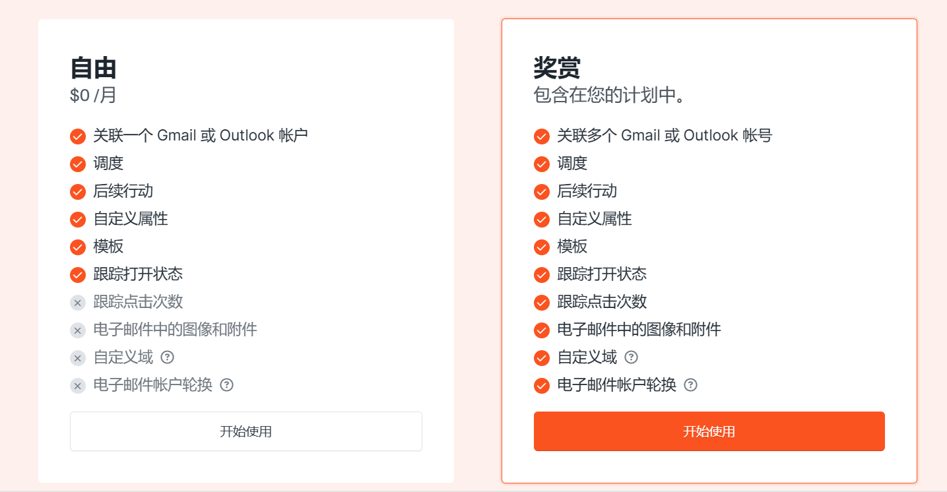Click the help icon next to 自定义域 in the 奖赏 plan
Viewport: 947px width, 492px height.
coord(632,357)
